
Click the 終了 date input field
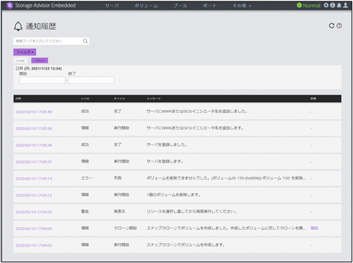tap(91, 81)
